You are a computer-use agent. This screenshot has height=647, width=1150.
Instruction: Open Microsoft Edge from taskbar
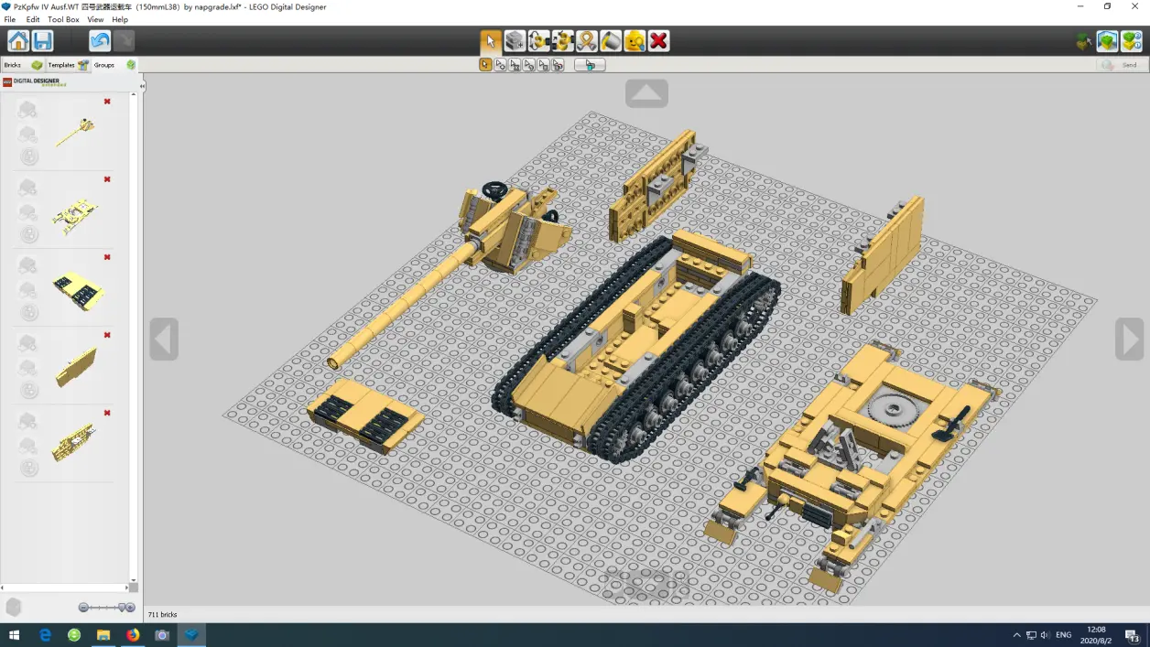click(x=45, y=635)
